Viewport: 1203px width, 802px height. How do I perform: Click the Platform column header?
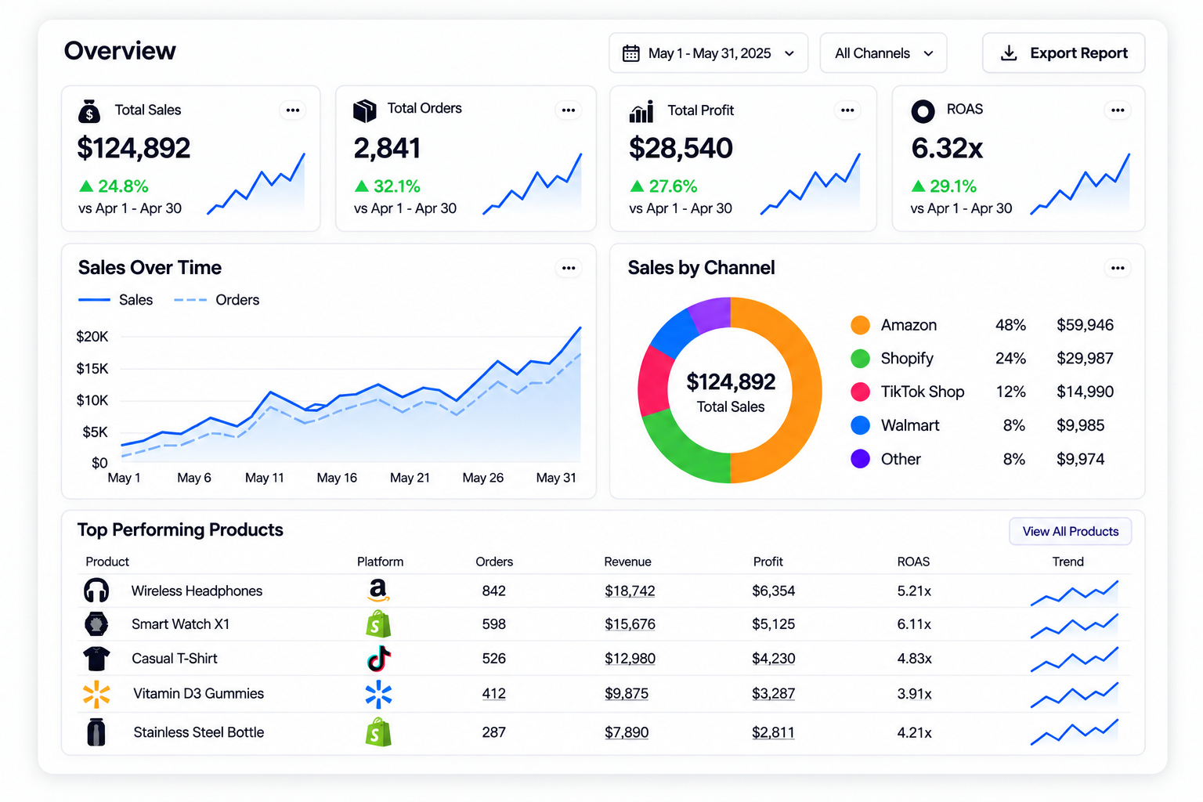[381, 562]
